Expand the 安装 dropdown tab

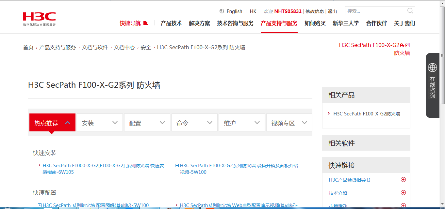100,123
